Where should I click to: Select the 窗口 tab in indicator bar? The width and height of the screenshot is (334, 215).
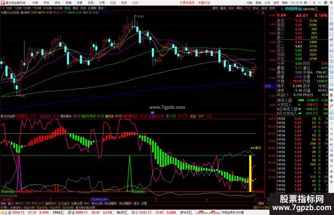point(11,204)
